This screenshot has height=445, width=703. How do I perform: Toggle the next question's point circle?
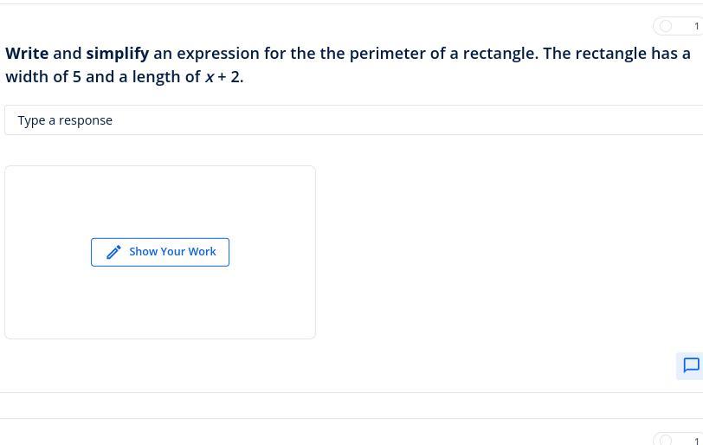click(x=666, y=441)
